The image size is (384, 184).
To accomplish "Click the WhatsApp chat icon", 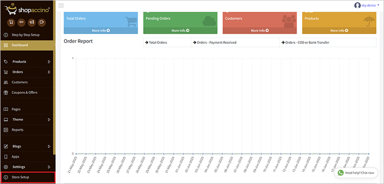I will pyautogui.click(x=341, y=173).
